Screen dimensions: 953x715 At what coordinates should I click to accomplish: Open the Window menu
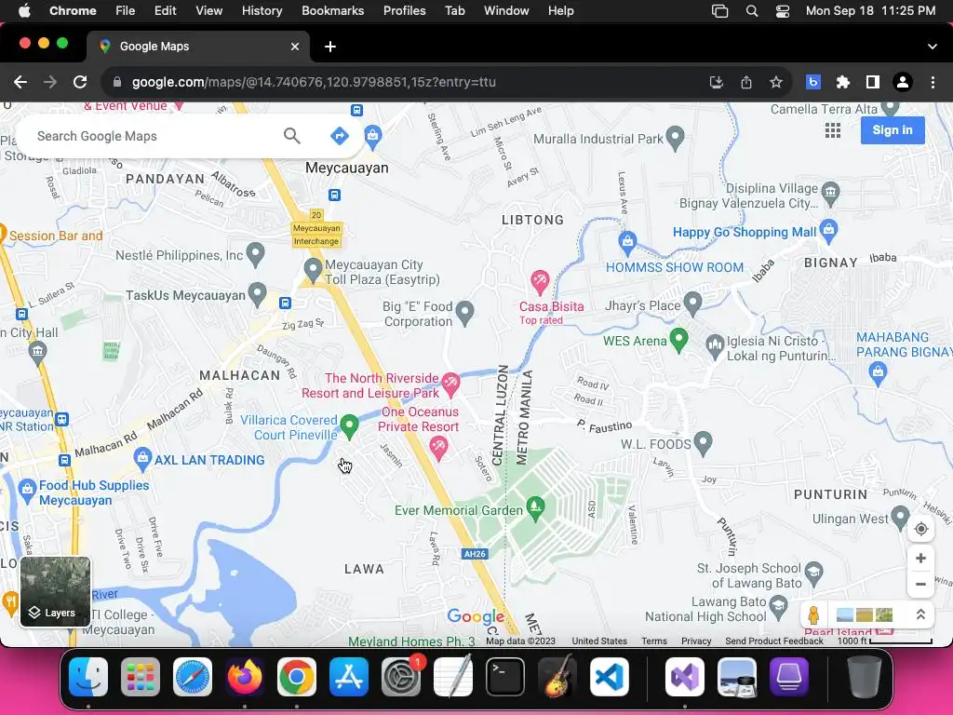point(506,10)
